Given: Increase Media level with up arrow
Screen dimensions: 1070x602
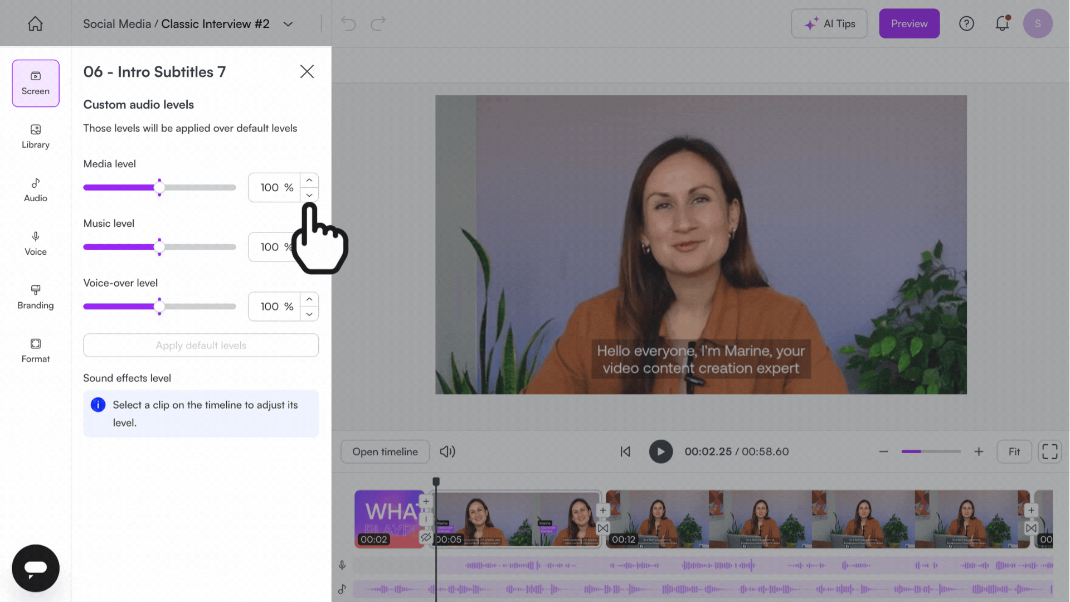Looking at the screenshot, I should click(309, 181).
